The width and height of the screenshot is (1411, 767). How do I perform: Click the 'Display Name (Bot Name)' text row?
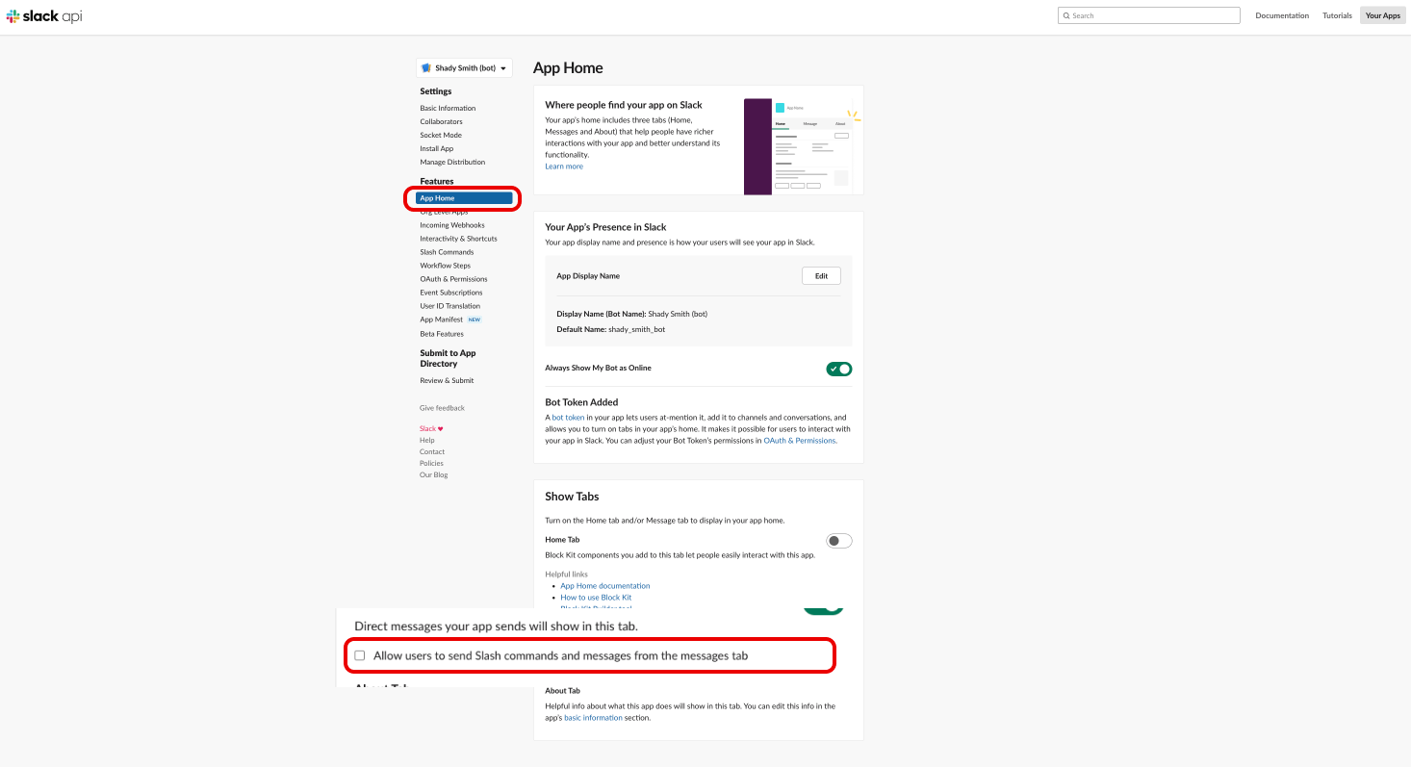631,314
